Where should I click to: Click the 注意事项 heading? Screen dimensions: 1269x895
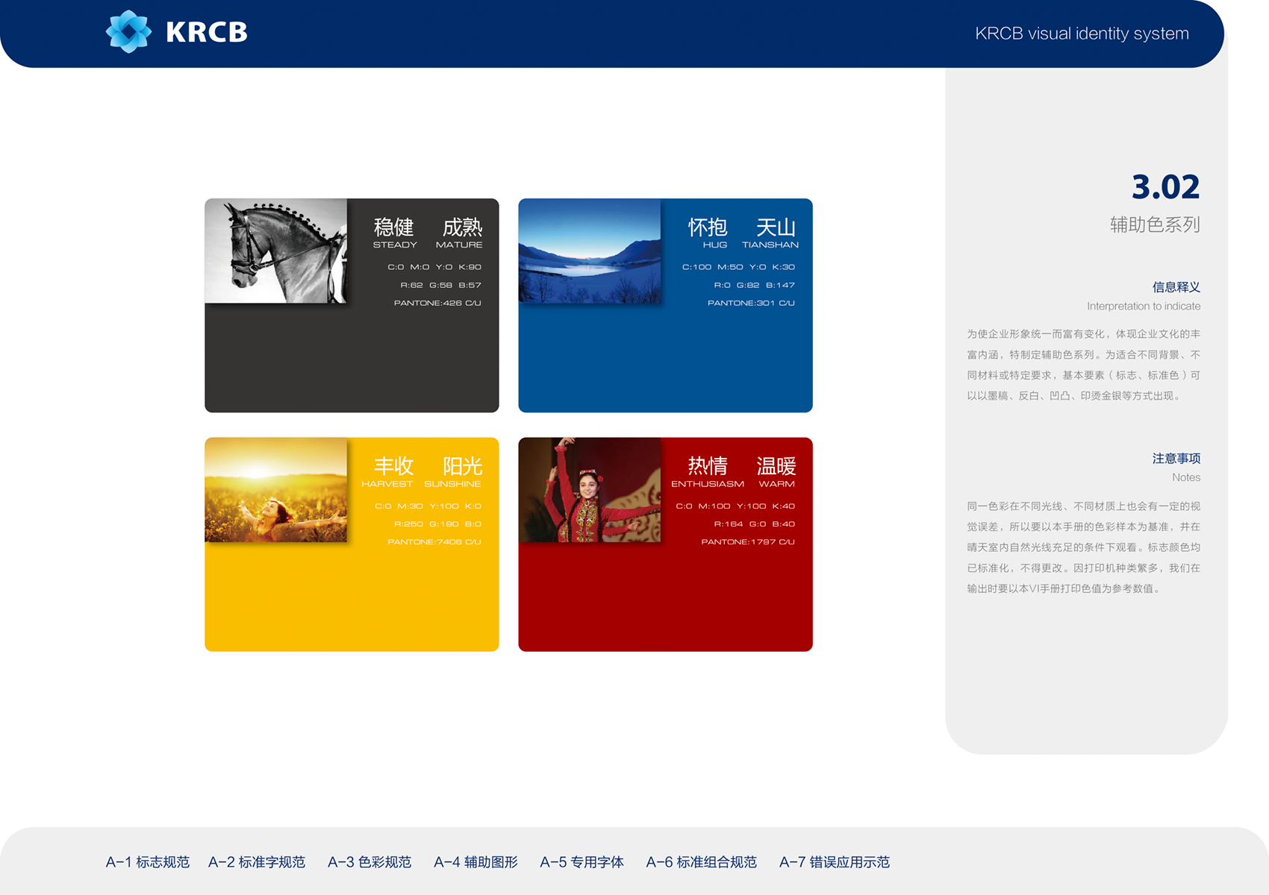pos(1176,459)
